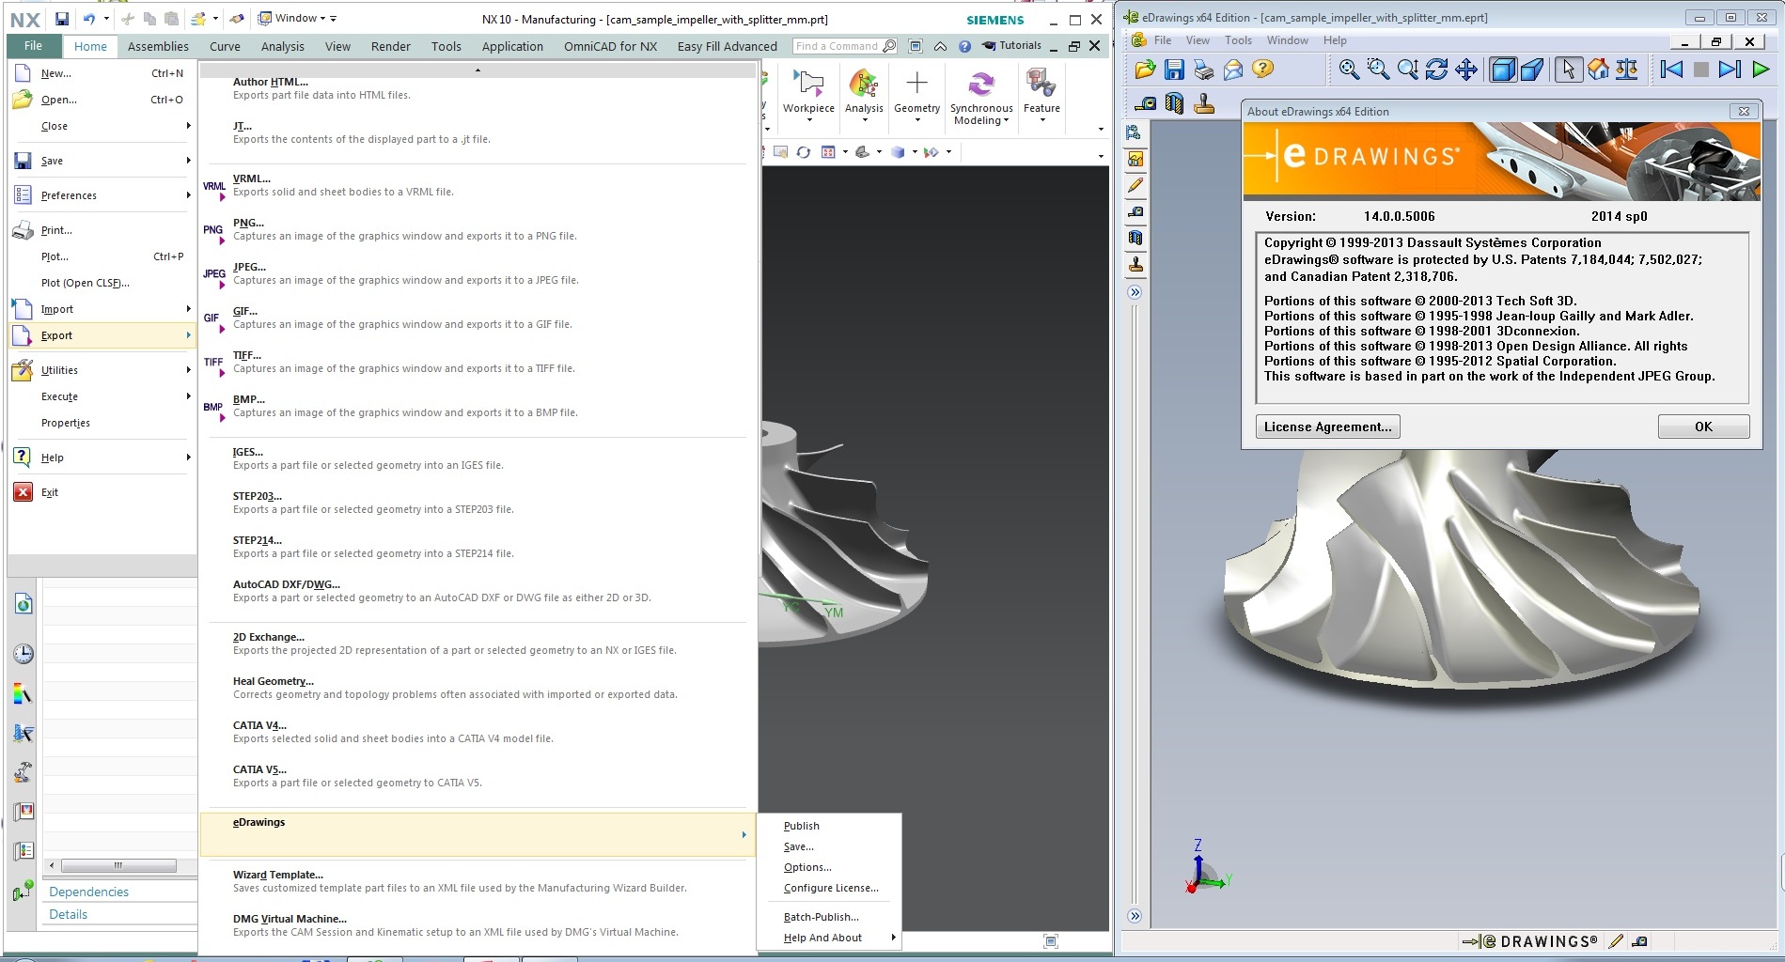Viewport: 1785px width, 962px height.
Task: Toggle Shaded view cube icon in eDrawings
Action: [x=1503, y=70]
